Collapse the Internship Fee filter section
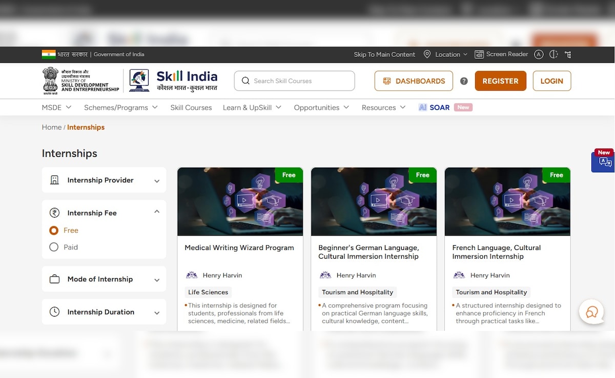 pos(156,212)
